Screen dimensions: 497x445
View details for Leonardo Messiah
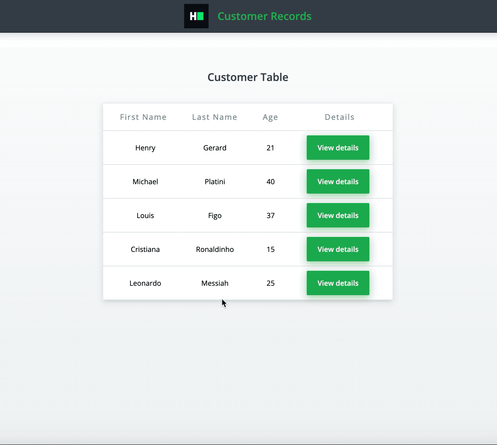point(338,283)
